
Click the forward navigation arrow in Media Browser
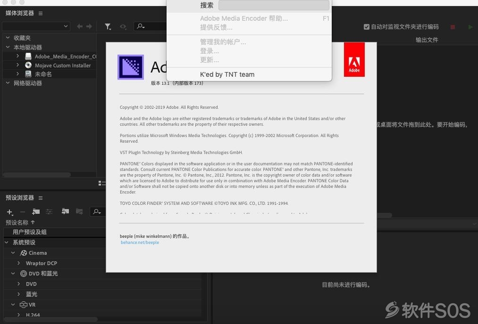point(89,26)
